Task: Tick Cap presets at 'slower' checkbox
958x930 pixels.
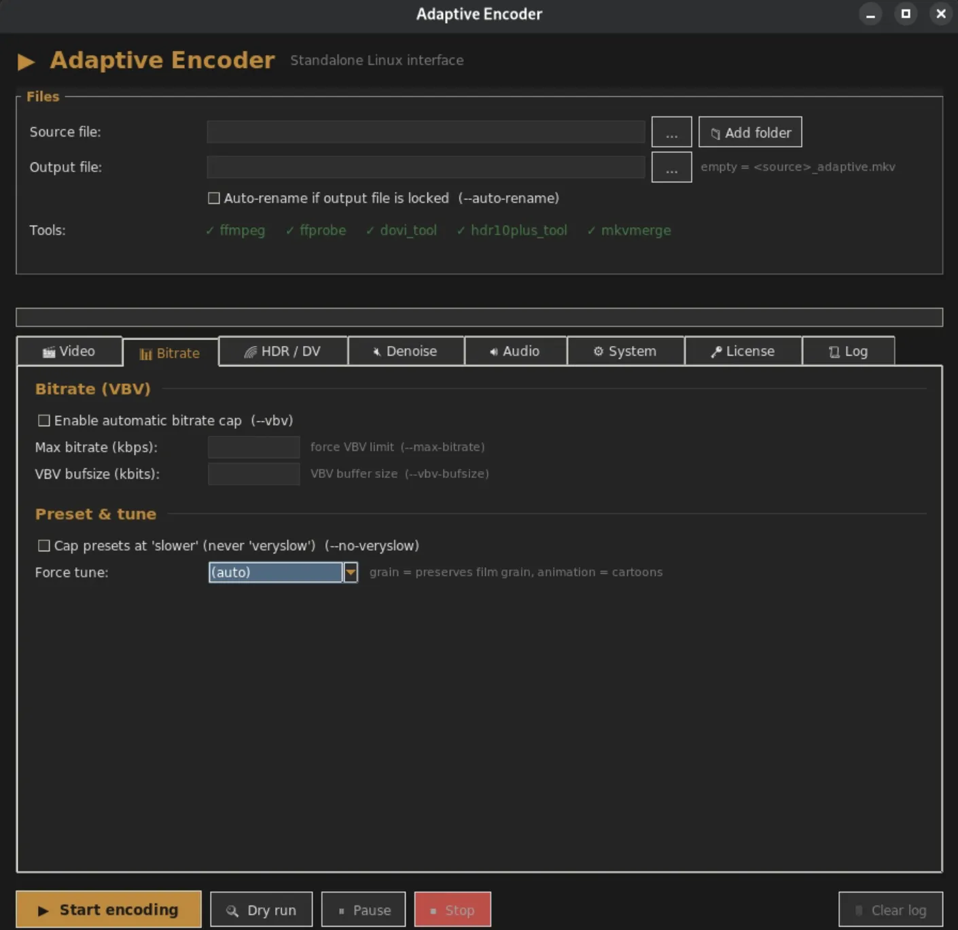Action: (44, 546)
